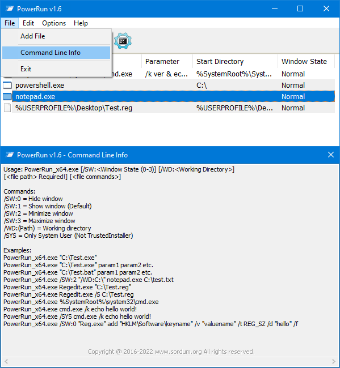Click the Normal window state of notepad.exe
340x368 pixels.
click(x=293, y=96)
